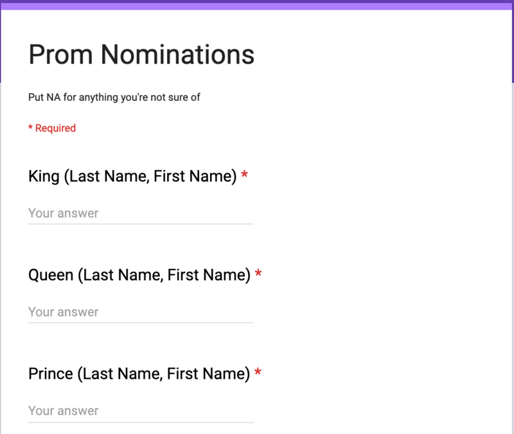
Task: Click the red asterisk beside Prince question
Action: coord(258,372)
